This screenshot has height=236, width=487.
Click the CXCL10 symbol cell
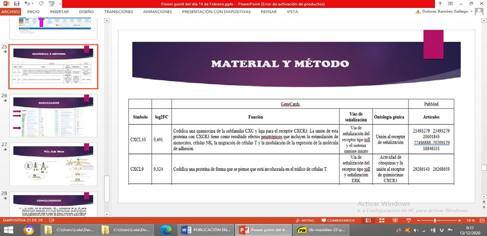(140, 140)
